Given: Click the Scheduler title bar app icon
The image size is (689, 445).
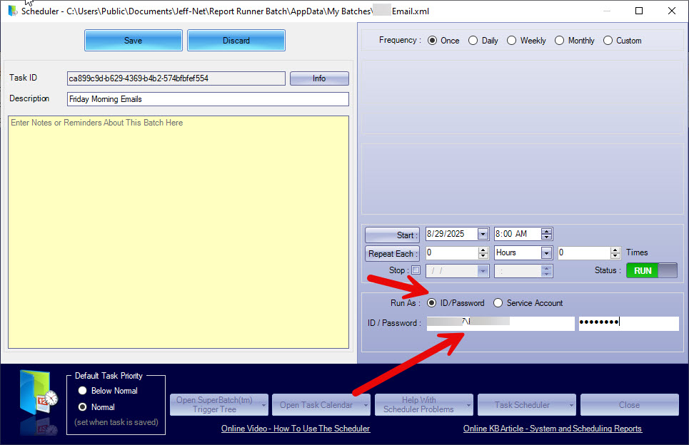Looking at the screenshot, I should click(12, 11).
